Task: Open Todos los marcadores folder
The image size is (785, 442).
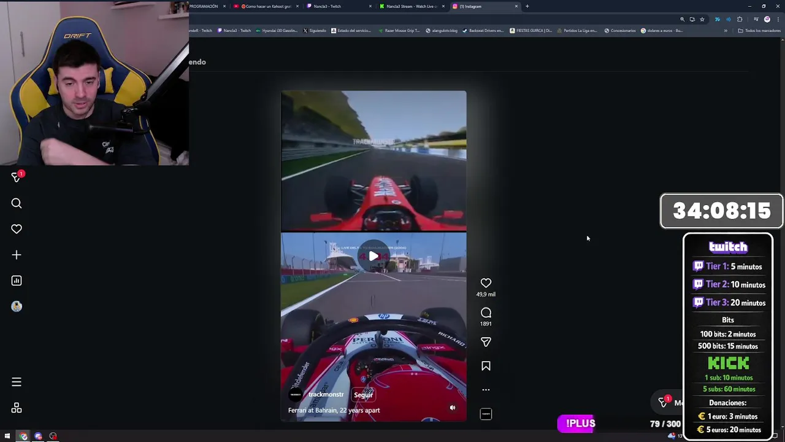Action: coord(759,31)
